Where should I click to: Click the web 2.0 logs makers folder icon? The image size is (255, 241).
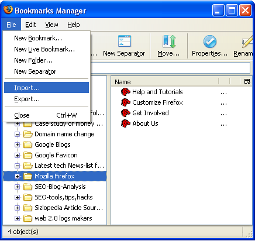[x=27, y=218]
